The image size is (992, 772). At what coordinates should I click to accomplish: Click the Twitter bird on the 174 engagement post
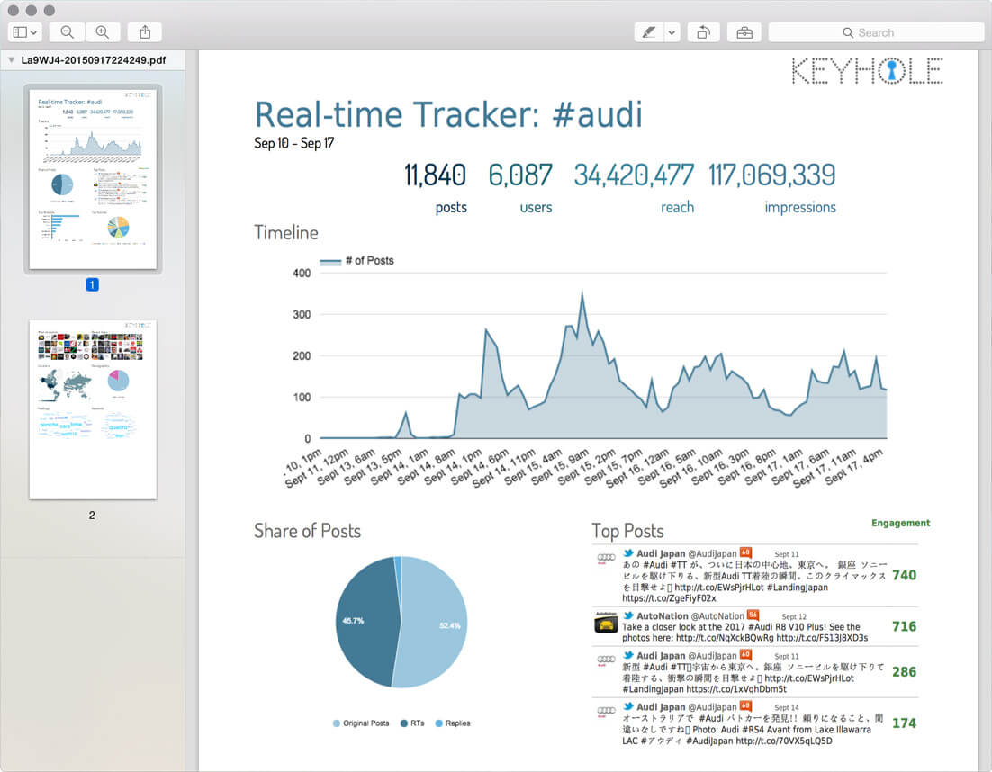tap(628, 706)
